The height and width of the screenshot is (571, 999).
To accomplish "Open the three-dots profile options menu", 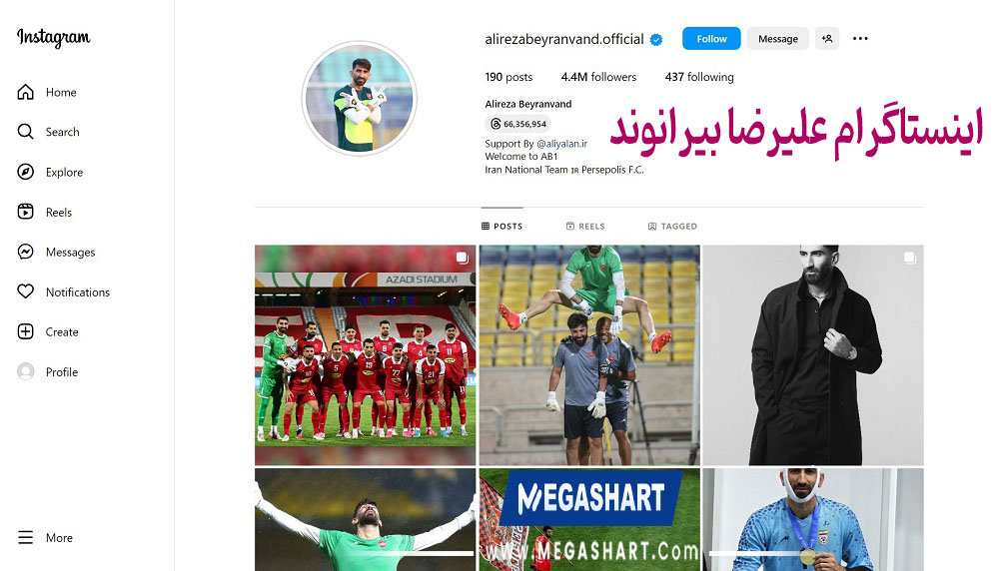I will click(x=860, y=38).
